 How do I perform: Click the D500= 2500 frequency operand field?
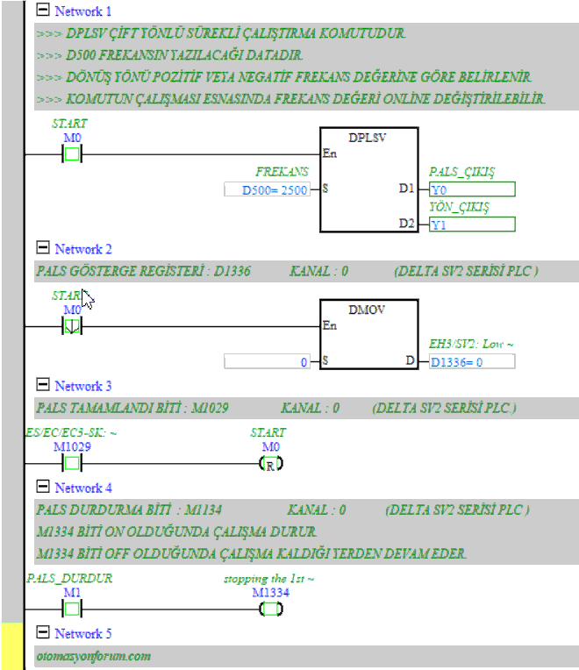[268, 189]
